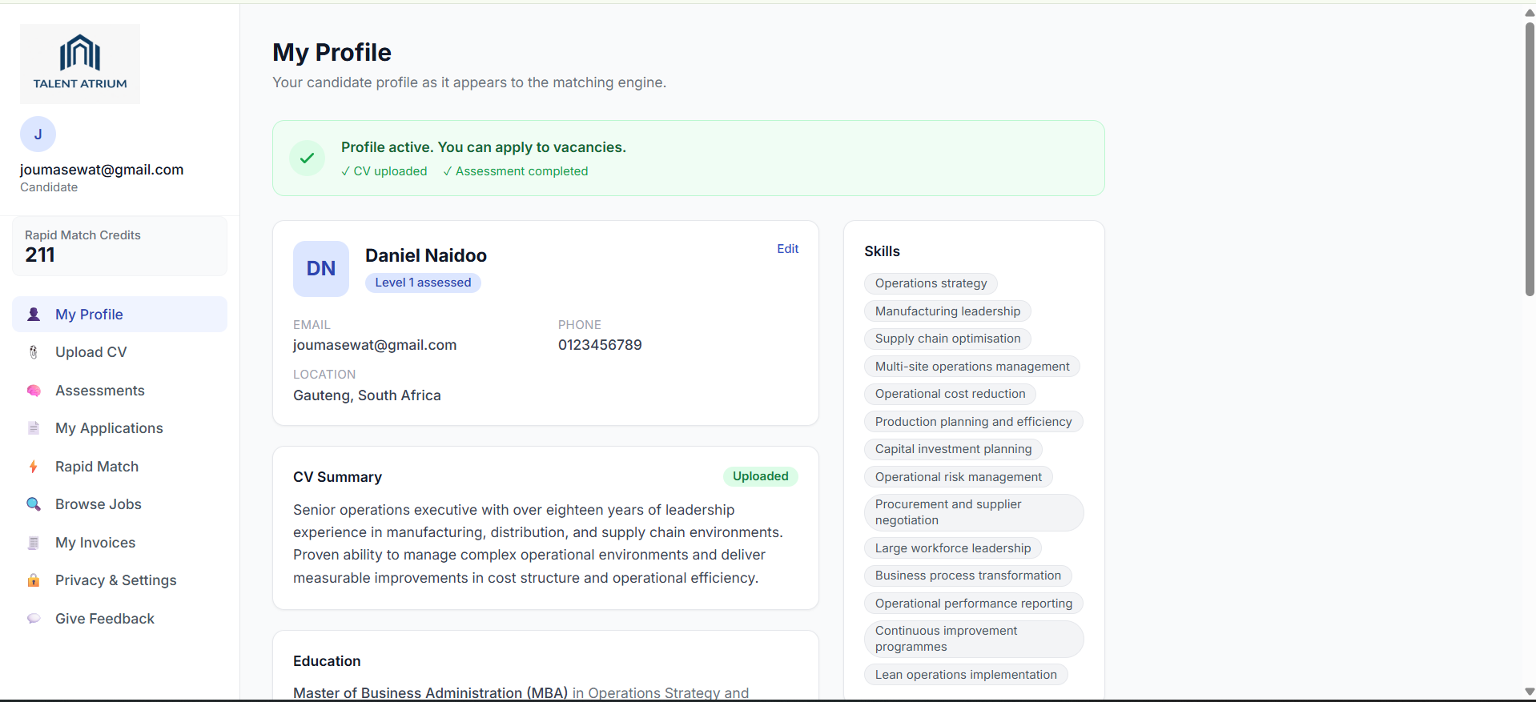Viewport: 1536px width, 702px height.
Task: Click the Rapid Match Credits card
Action: [119, 247]
